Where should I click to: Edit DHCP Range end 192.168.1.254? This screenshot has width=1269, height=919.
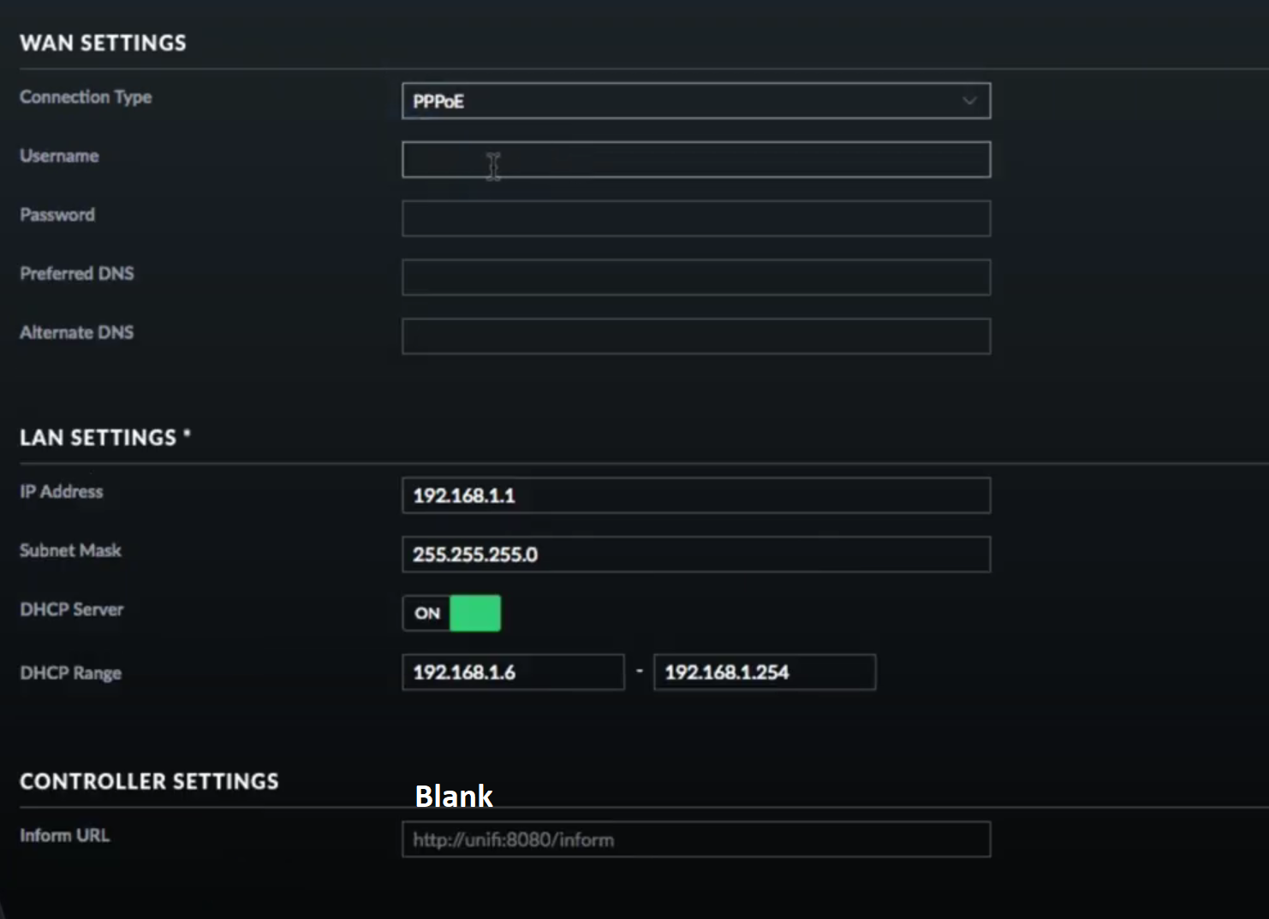point(764,673)
